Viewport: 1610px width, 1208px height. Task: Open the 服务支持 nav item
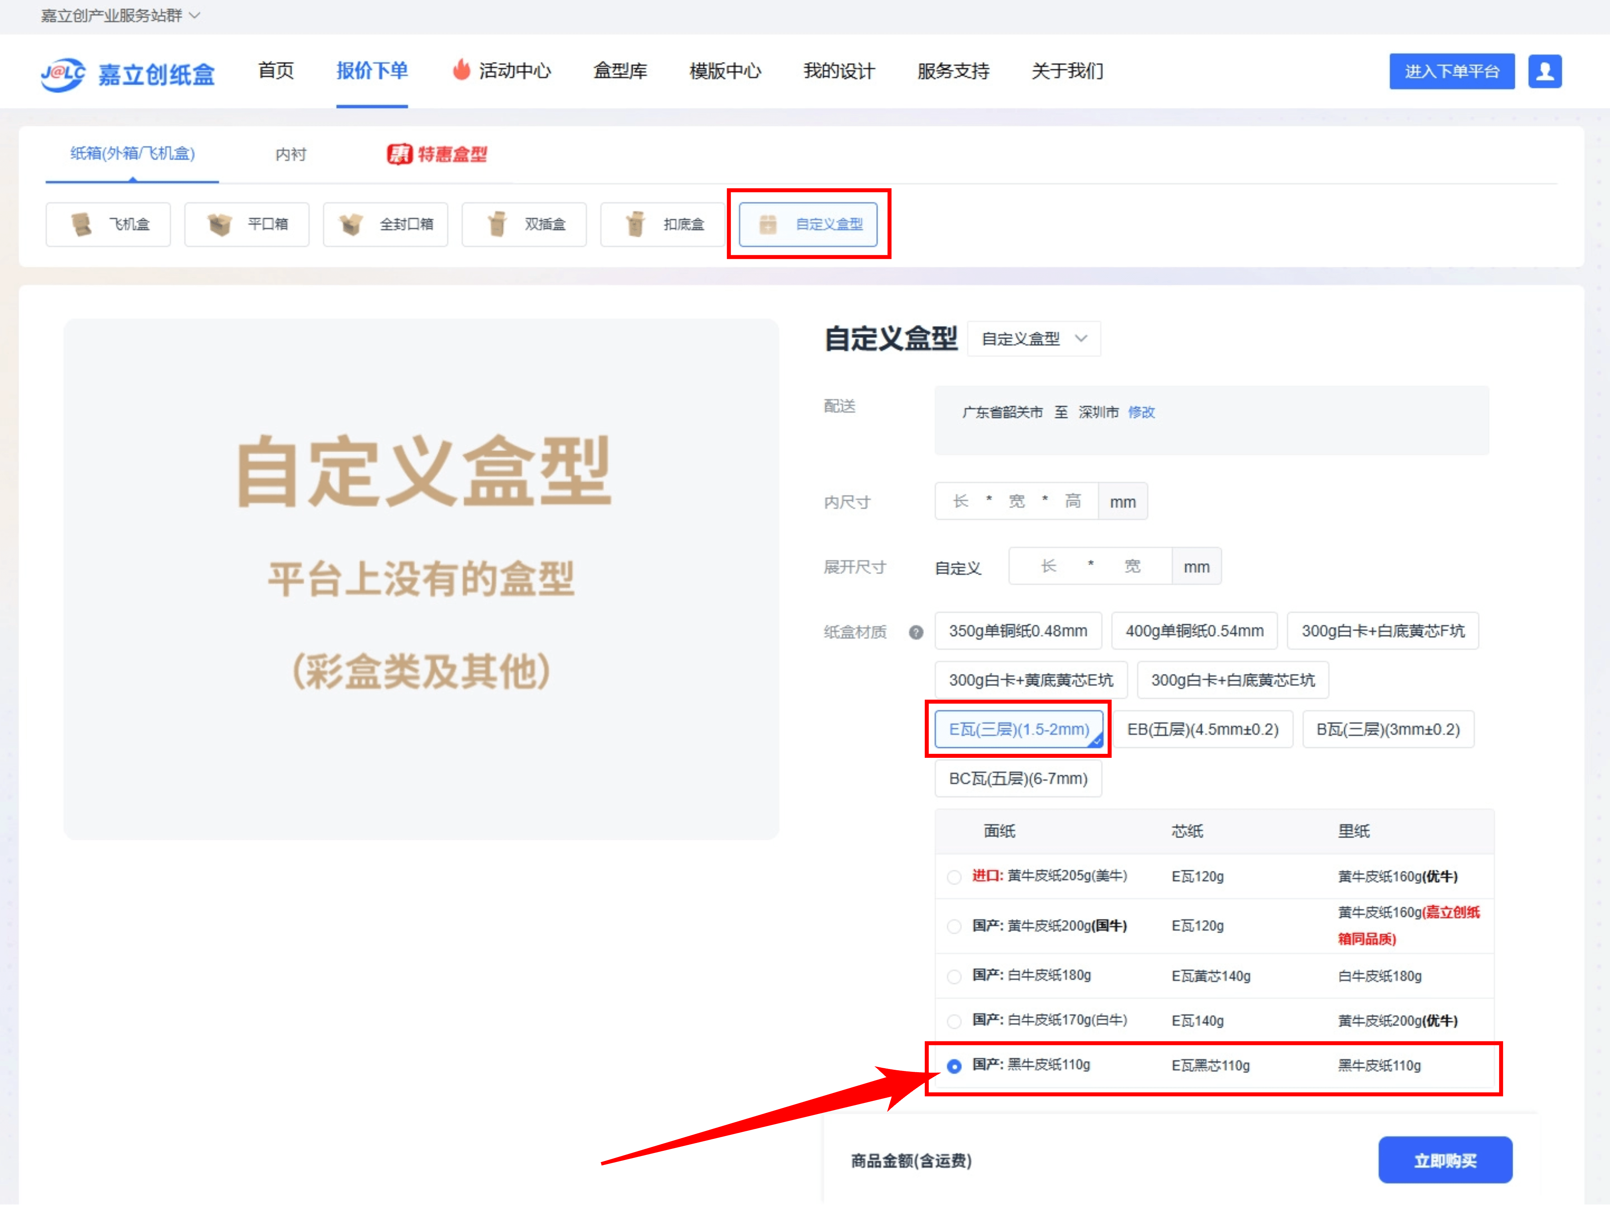tap(954, 71)
